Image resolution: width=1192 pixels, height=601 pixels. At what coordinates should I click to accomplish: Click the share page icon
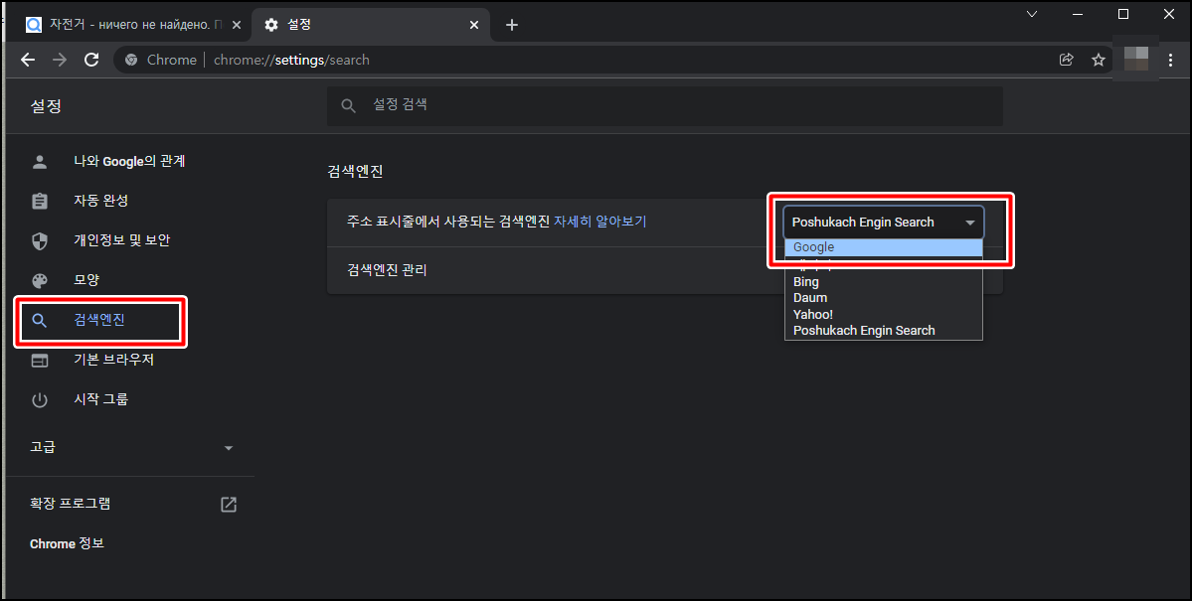(x=1066, y=60)
